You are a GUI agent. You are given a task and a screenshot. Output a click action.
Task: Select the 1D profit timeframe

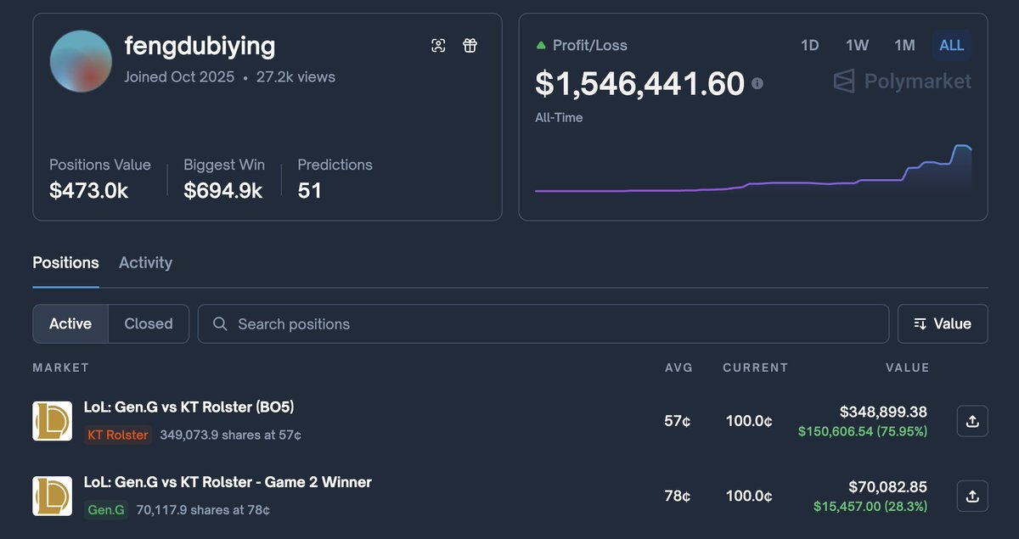pos(809,45)
